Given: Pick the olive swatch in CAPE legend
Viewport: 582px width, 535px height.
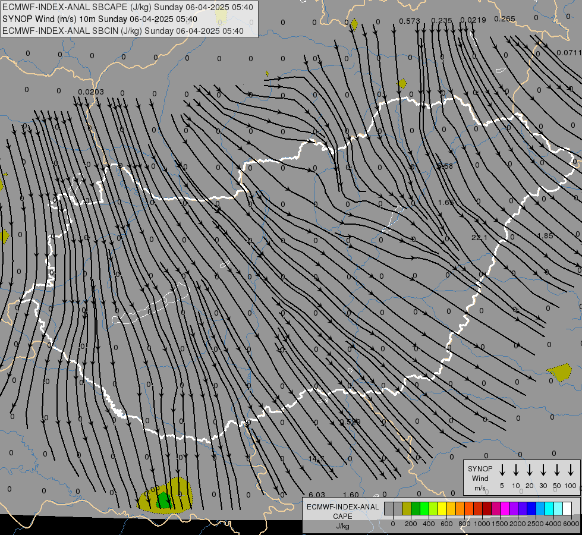Looking at the screenshot, I should pos(407,508).
